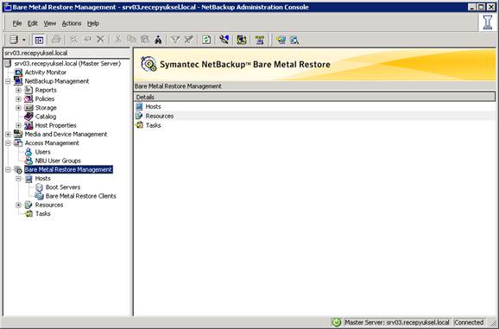Viewport: 499px width, 329px height.
Task: Click the Hosts icon in Details list
Action: pos(139,106)
